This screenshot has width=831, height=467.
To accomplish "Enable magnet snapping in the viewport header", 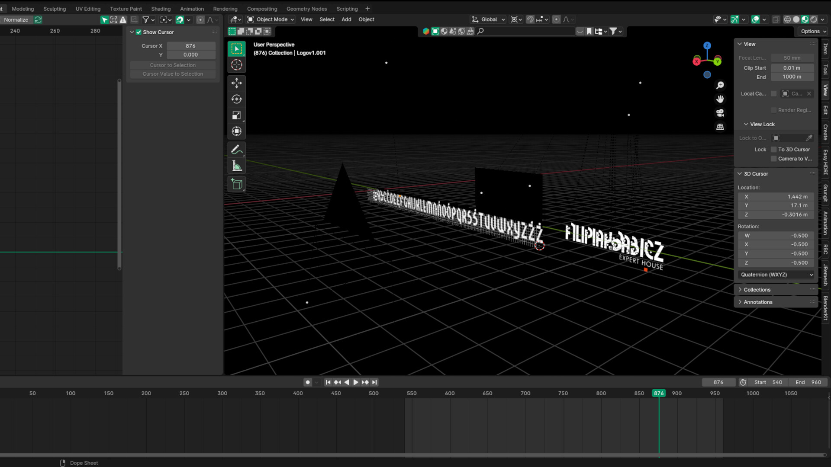I will click(530, 19).
